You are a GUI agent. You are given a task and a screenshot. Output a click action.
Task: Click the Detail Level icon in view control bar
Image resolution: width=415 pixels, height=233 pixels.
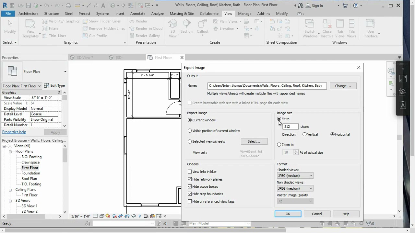(95, 216)
